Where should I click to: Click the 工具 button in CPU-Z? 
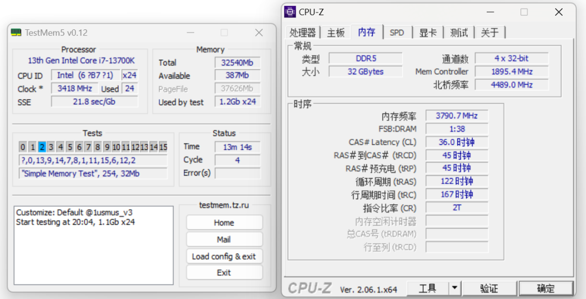(428, 289)
